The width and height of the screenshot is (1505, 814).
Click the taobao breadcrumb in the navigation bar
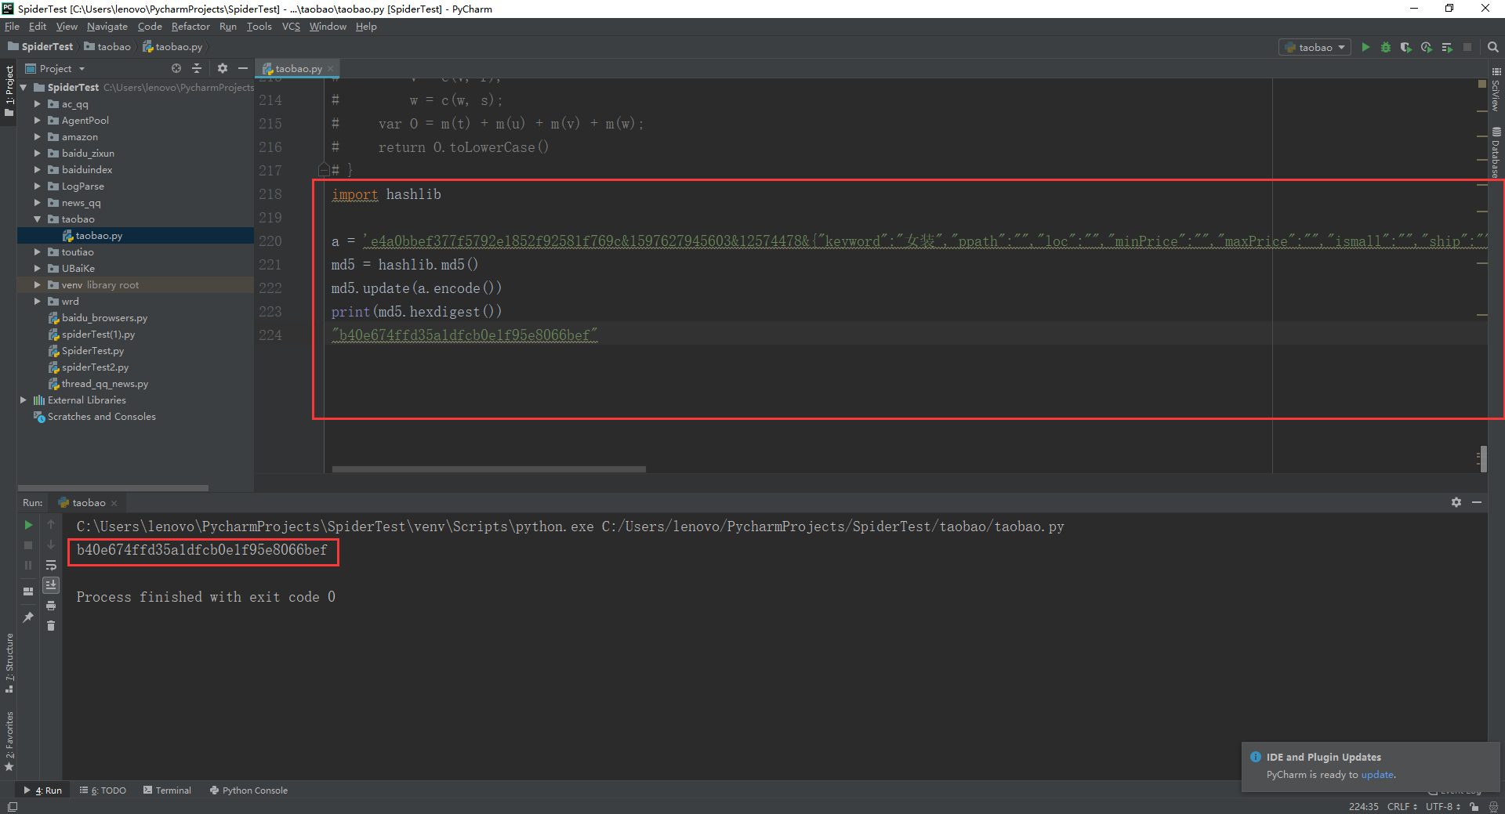(x=107, y=47)
